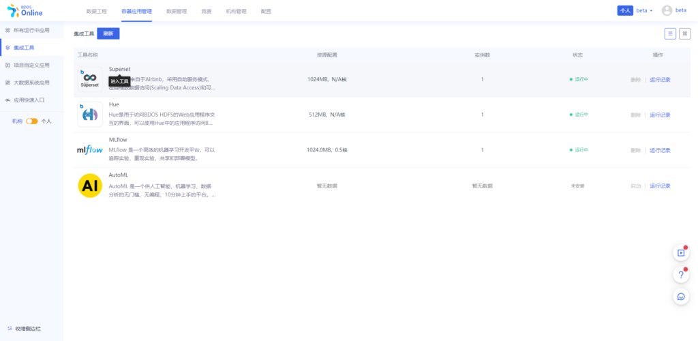Click 收缩侧边栏 to collapse the sidebar
Image resolution: width=698 pixels, height=341 pixels.
point(28,329)
